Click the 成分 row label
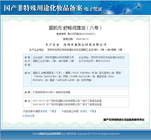The width and height of the screenshot is (151, 140). pyautogui.click(x=27, y=73)
